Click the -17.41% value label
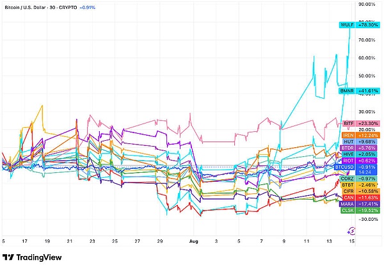The image size is (384, 265). point(368,204)
